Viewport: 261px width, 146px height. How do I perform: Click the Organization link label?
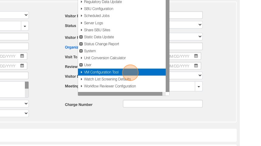[x=72, y=47]
